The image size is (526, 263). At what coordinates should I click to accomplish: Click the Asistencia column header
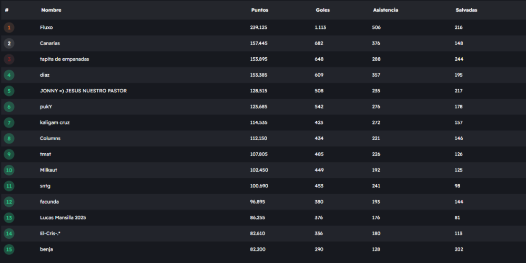coord(386,10)
